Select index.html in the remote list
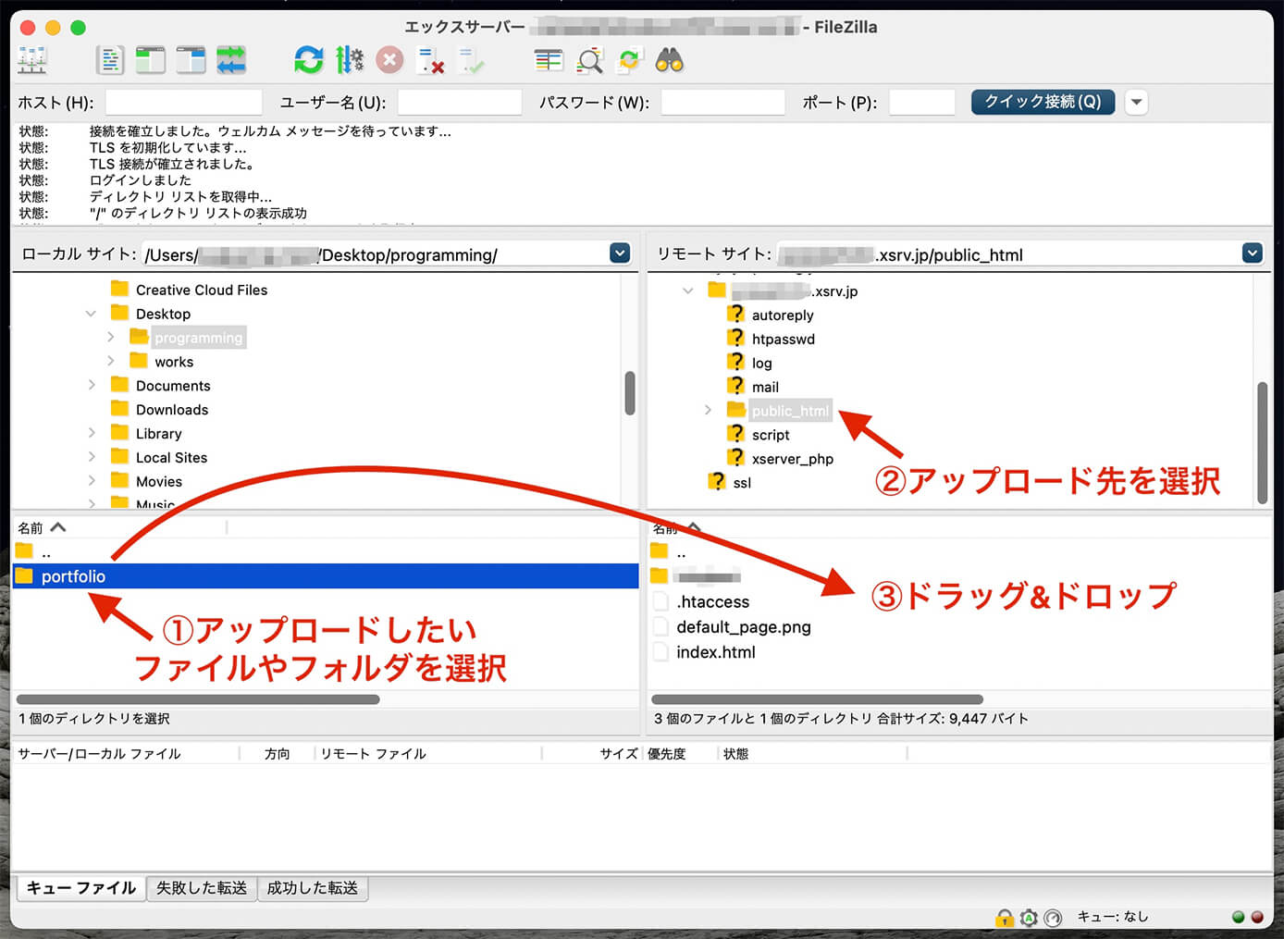 716,651
